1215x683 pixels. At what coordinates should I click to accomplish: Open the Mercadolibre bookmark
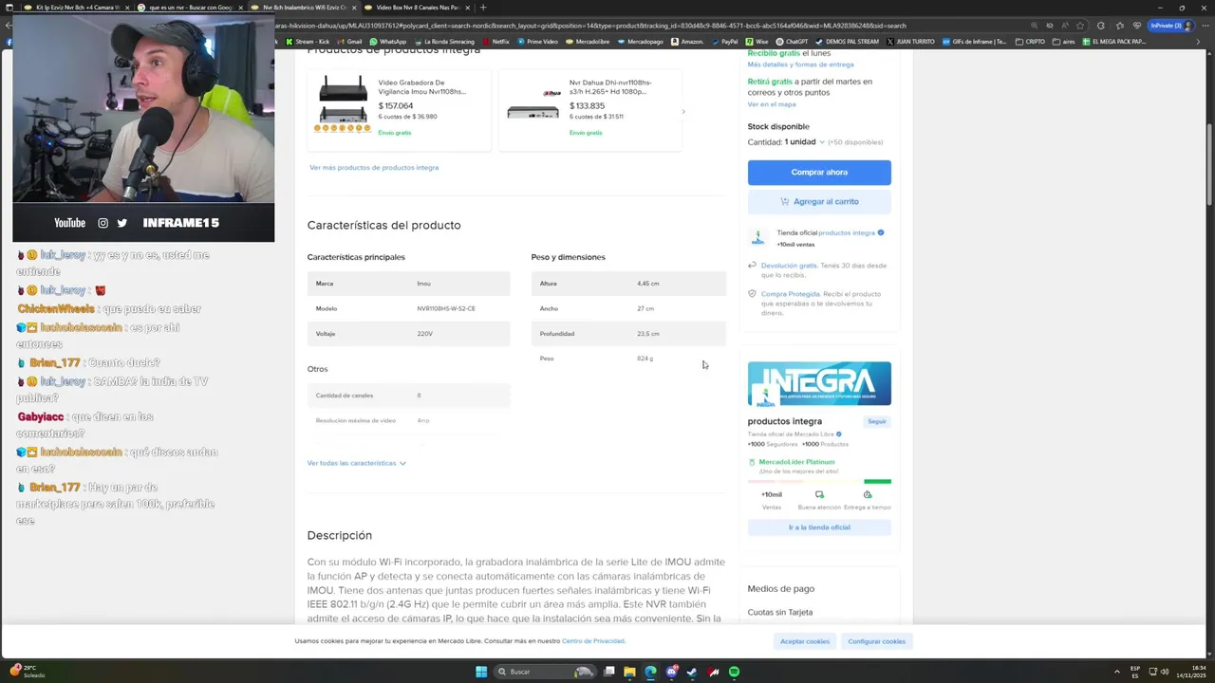coord(589,42)
